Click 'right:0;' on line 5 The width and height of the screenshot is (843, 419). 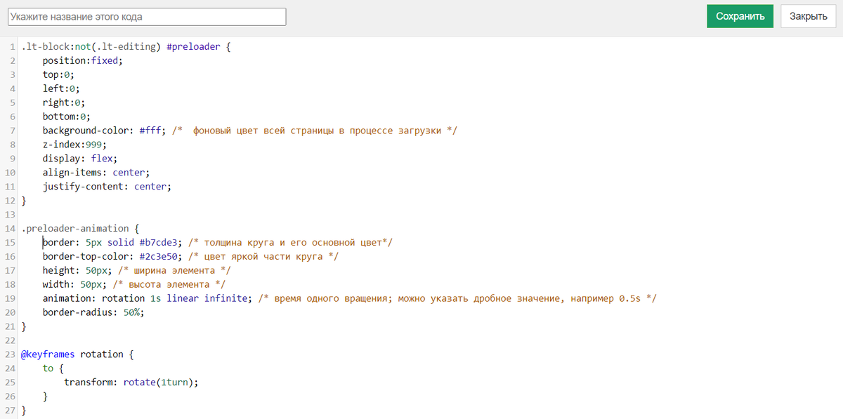[64, 102]
